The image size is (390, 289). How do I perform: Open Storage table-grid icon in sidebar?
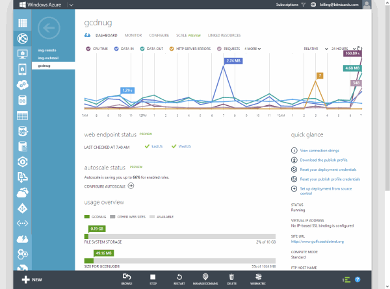(x=22, y=116)
